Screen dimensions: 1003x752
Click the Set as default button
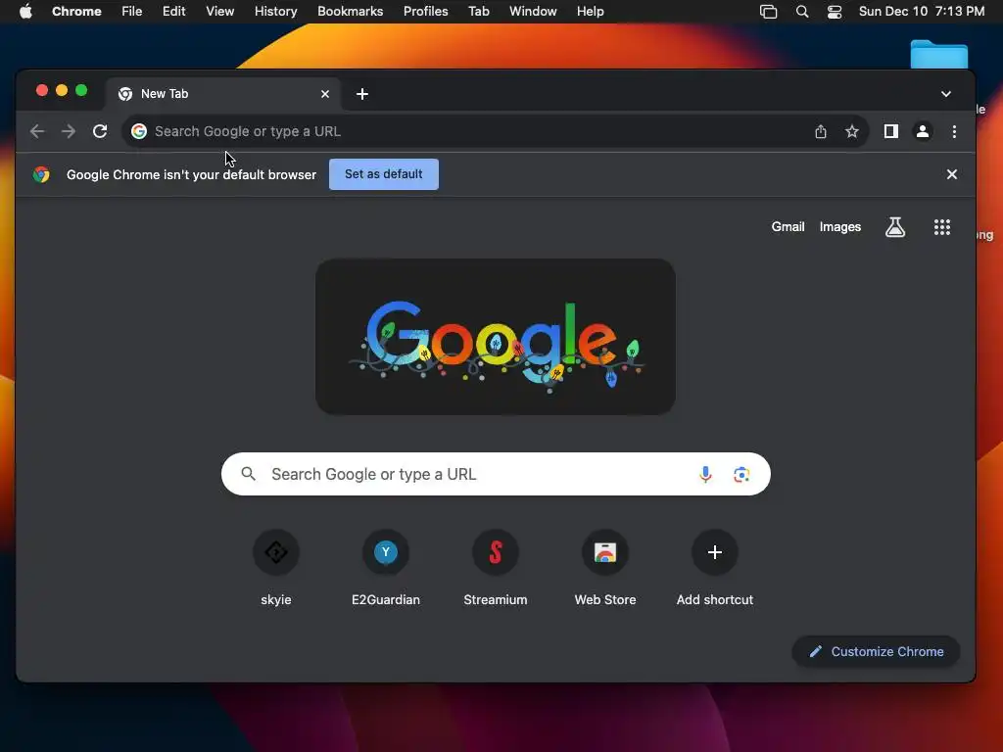[384, 174]
